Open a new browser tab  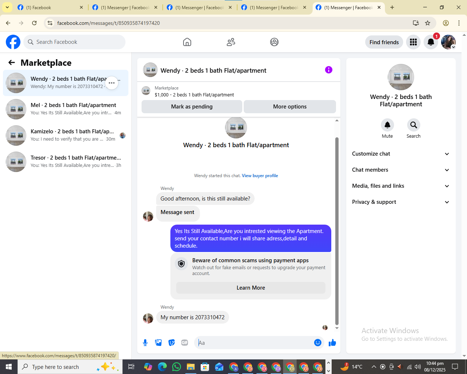pyautogui.click(x=392, y=7)
